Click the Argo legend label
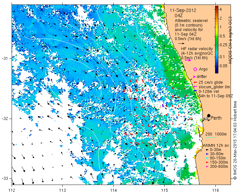 coord(203,69)
